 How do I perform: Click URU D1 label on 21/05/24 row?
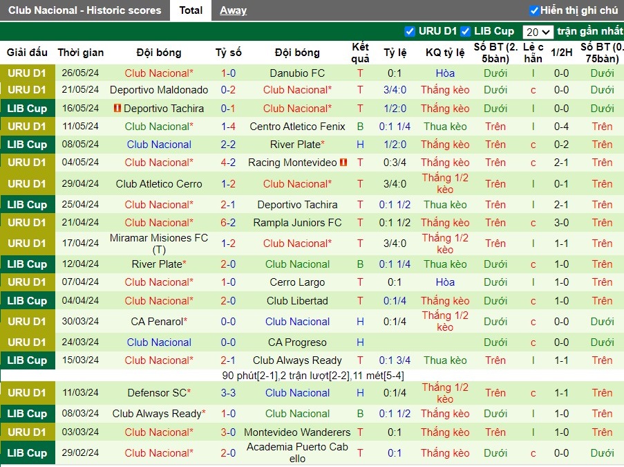coord(27,90)
